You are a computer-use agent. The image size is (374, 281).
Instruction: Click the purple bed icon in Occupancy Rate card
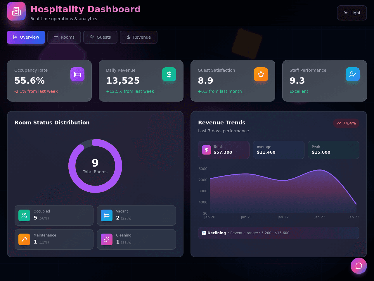[x=77, y=74]
